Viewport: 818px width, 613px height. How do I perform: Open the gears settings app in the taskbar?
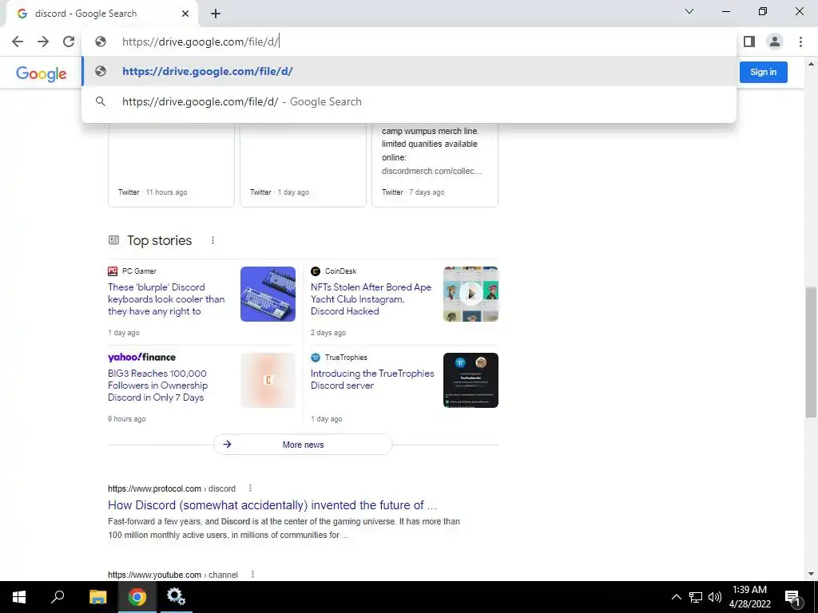click(x=176, y=597)
